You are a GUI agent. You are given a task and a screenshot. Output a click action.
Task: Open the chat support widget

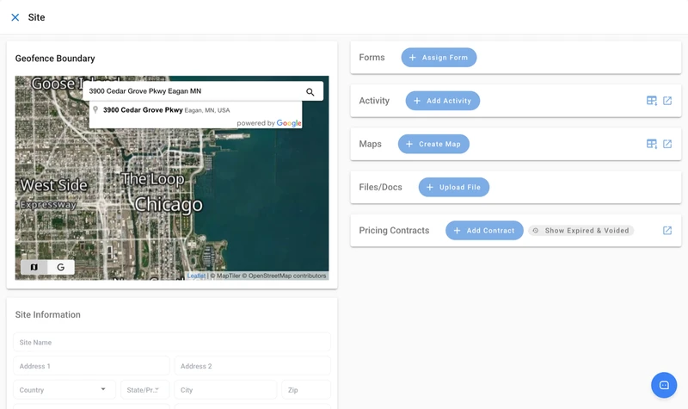click(x=664, y=385)
